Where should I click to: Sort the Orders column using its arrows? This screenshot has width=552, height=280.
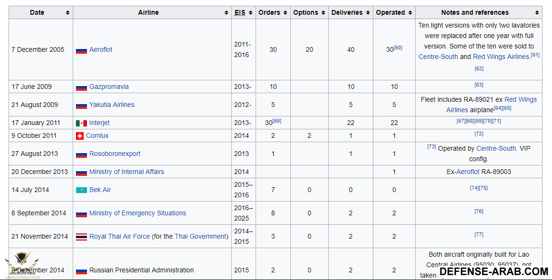click(x=285, y=13)
